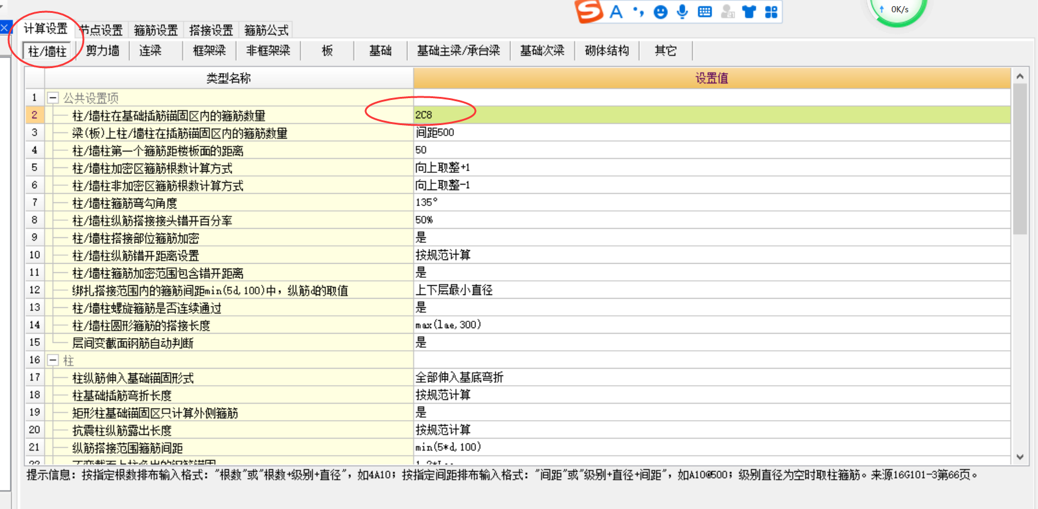The image size is (1038, 509).
Task: Open Sogou emoji smiley icon
Action: [x=660, y=12]
